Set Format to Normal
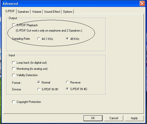 [39, 82]
